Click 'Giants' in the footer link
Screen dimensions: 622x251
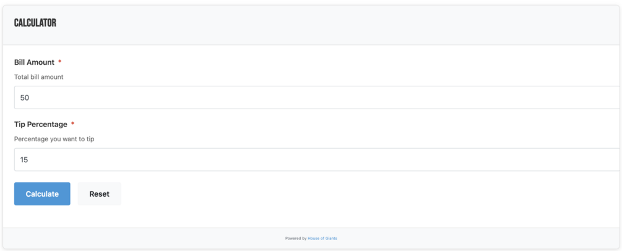[x=331, y=238]
